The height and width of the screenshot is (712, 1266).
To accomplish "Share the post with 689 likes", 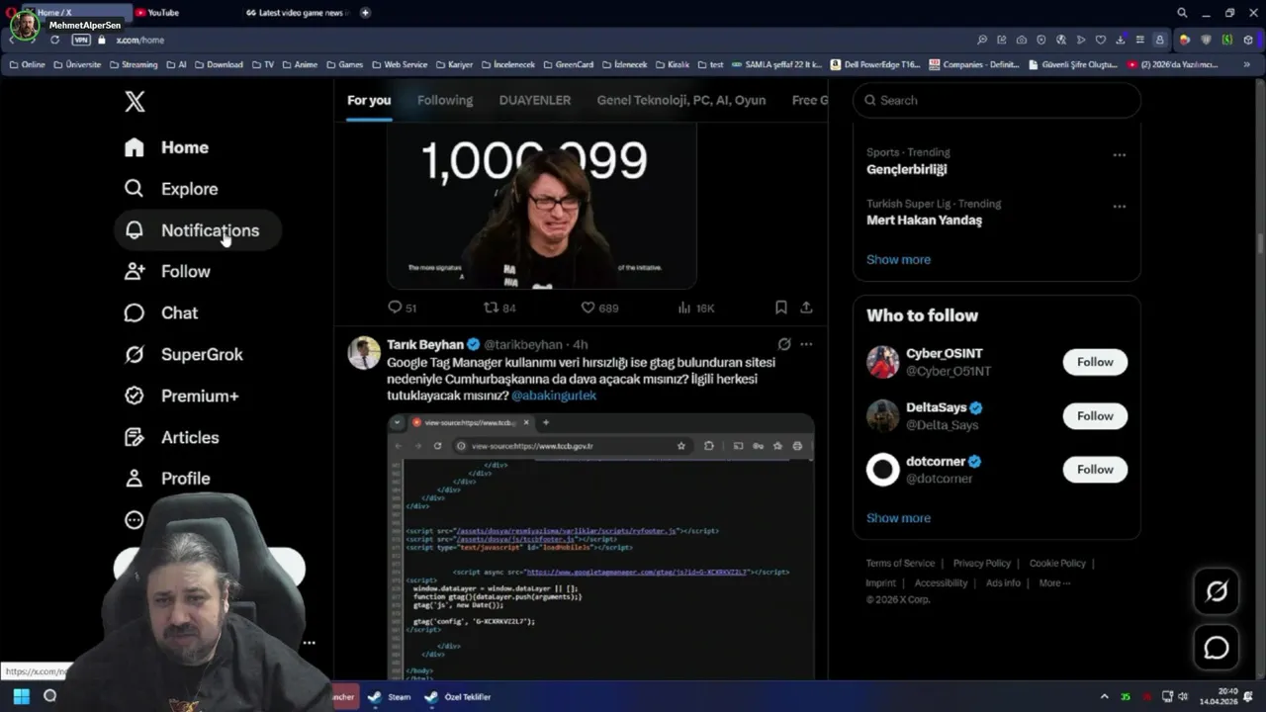I will (806, 308).
